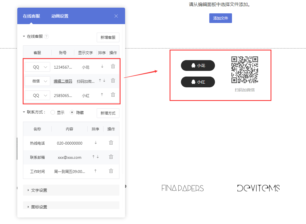This screenshot has width=306, height=224.
Task: Open the QQ type dropdown for 小花
Action: click(37, 67)
